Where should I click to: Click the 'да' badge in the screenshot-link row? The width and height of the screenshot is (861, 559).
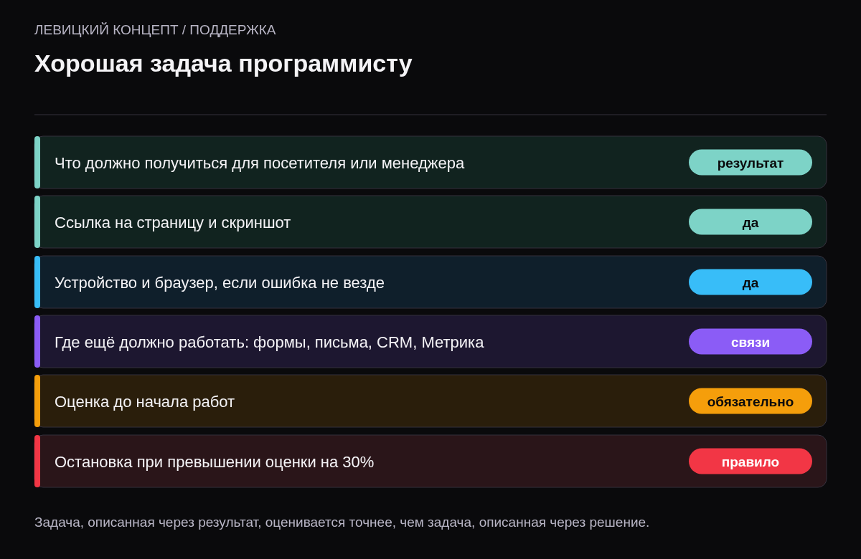751,222
